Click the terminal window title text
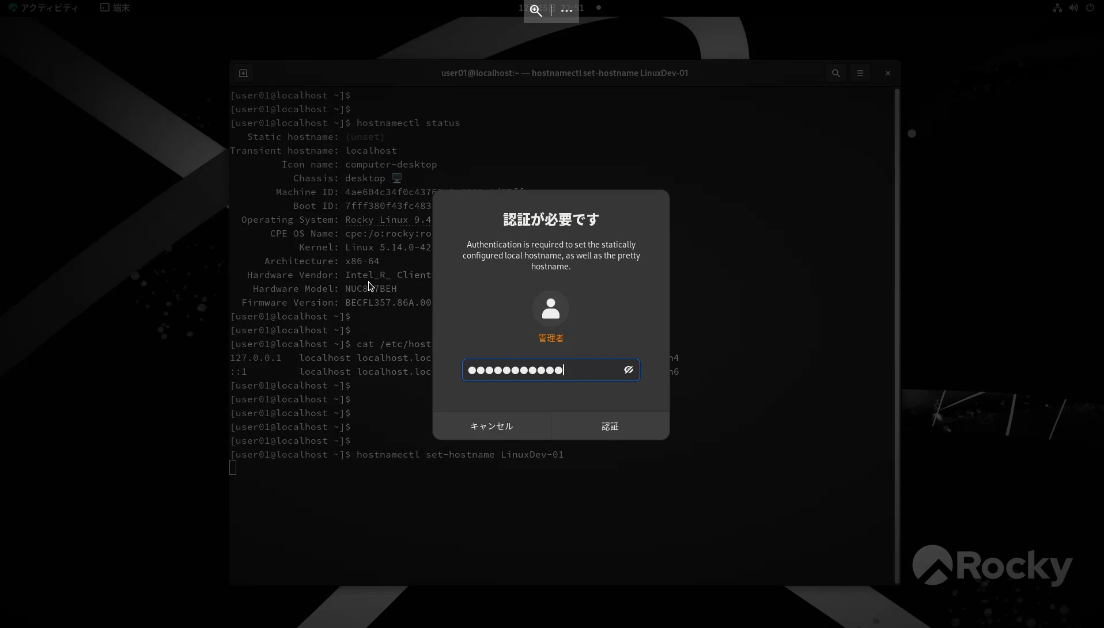The width and height of the screenshot is (1104, 628). (x=565, y=73)
